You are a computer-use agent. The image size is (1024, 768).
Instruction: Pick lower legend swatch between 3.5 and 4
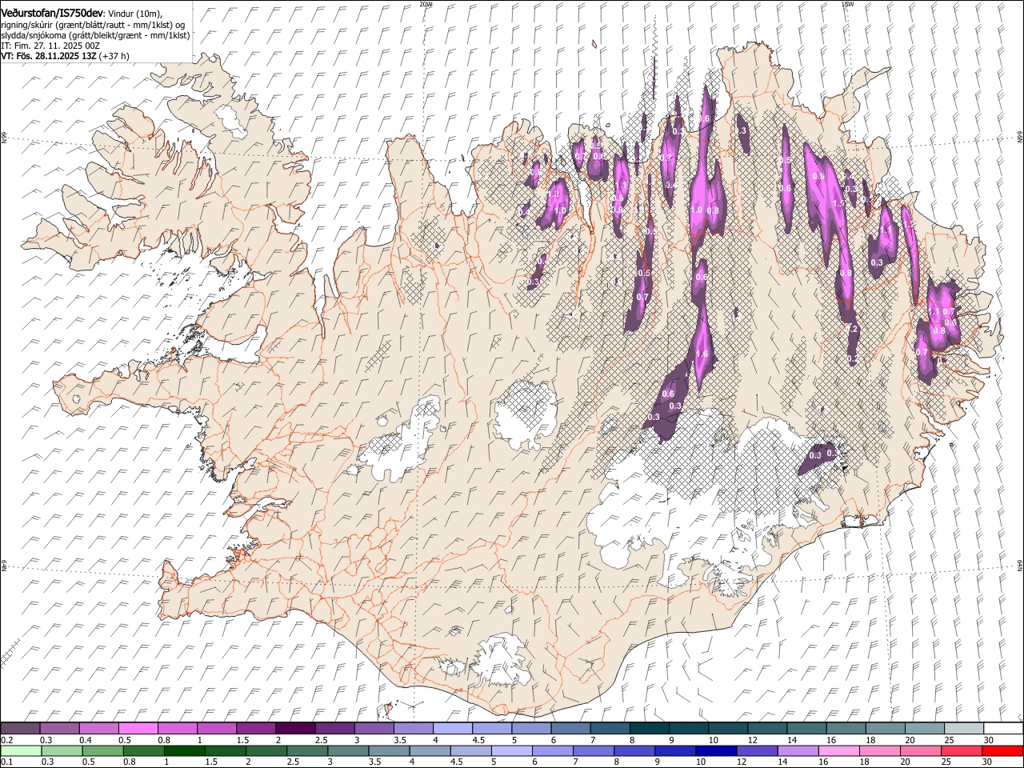[x=390, y=751]
